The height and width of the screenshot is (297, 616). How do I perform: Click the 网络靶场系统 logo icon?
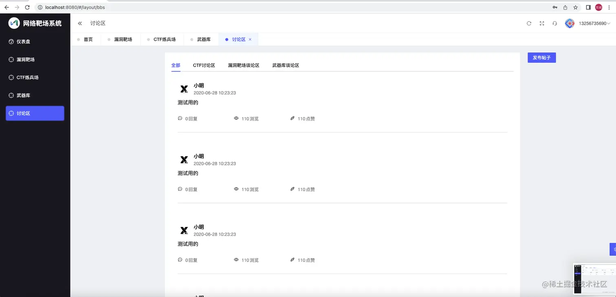click(x=13, y=23)
